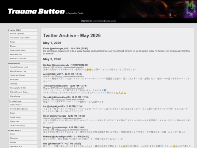197x148 pixels.
Task: Go to Twitter sidebar link
Action: click(x=23, y=42)
